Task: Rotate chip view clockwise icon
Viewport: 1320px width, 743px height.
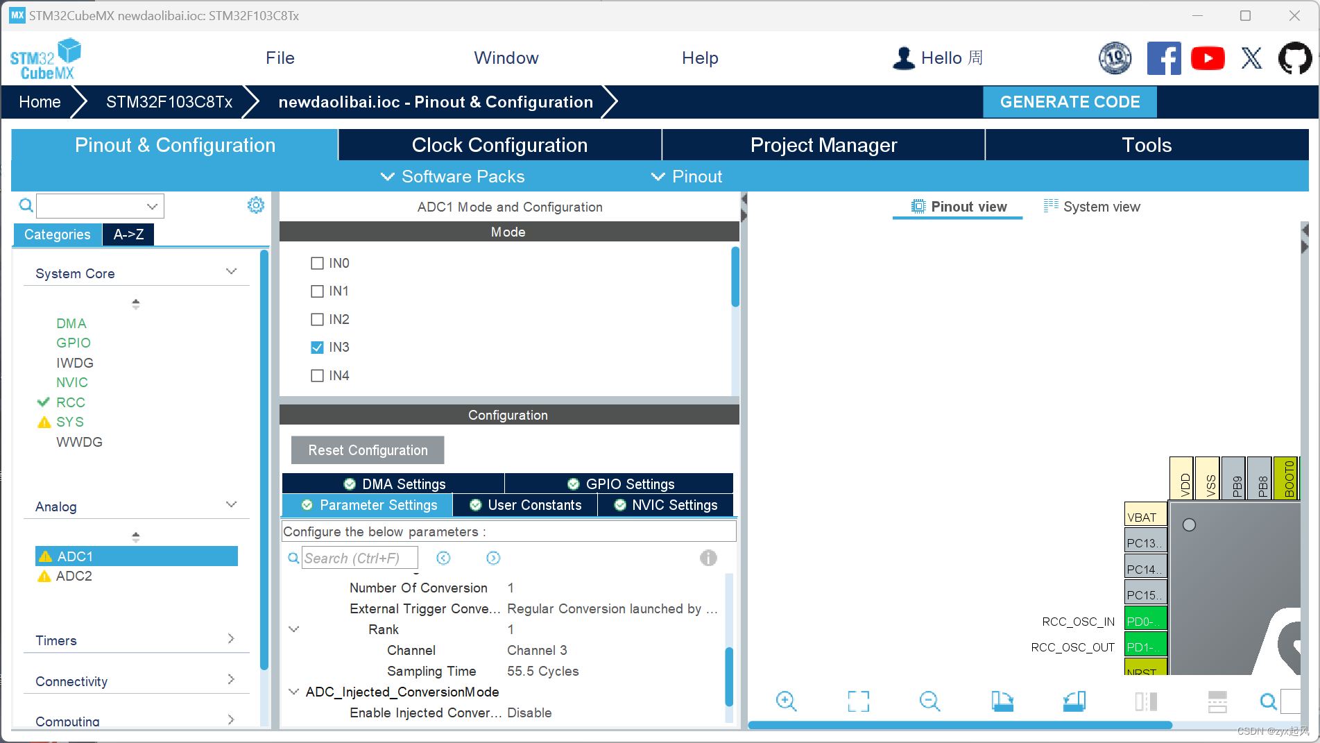Action: pos(1002,701)
